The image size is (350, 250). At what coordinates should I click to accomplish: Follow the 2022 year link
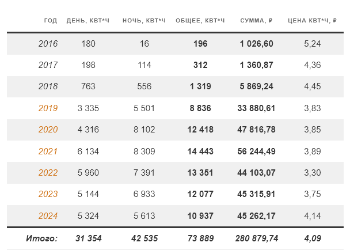pos(48,173)
